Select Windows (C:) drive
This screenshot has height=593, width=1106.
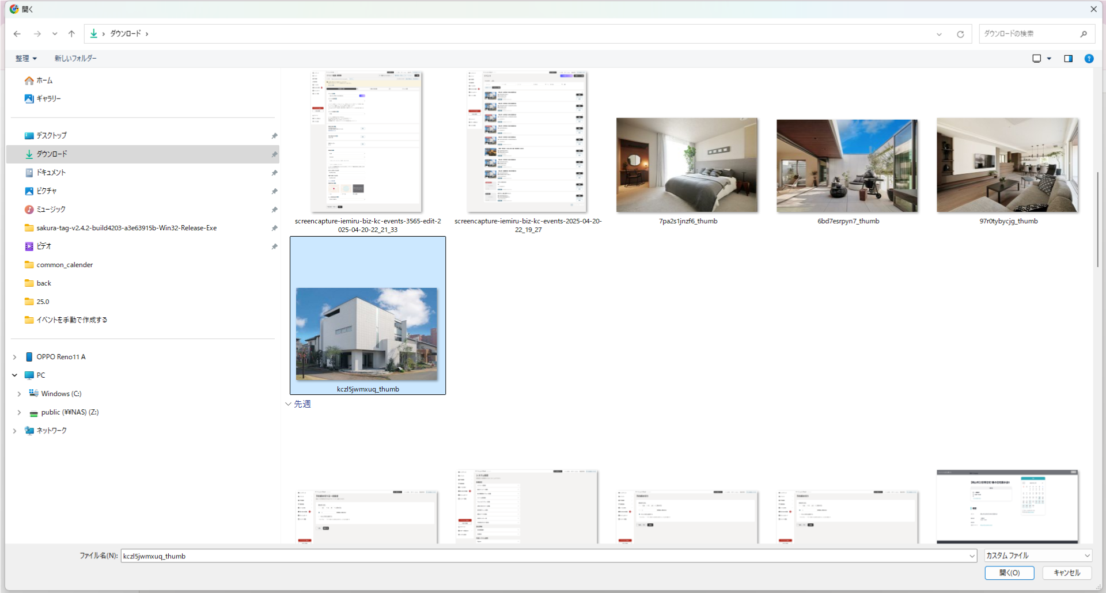click(56, 394)
